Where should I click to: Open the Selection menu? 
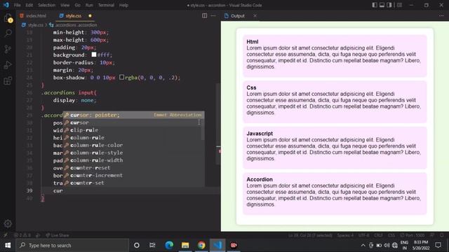click(47, 5)
